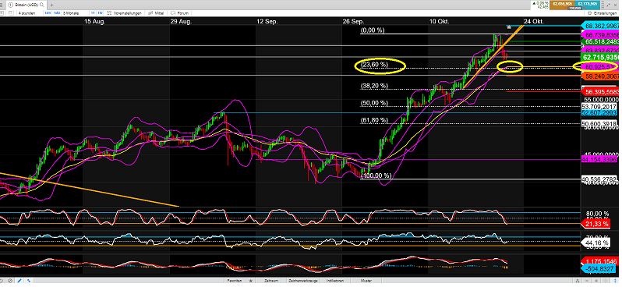
Task: Click the 1T quick timeframe button
Action: coord(94,13)
